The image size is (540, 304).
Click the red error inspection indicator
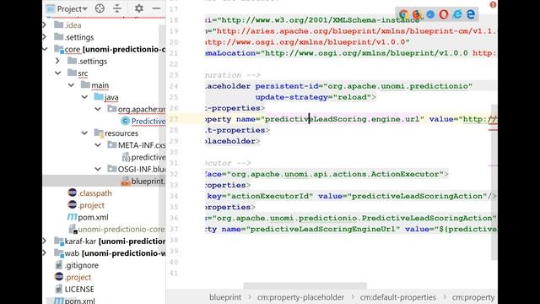493,5
